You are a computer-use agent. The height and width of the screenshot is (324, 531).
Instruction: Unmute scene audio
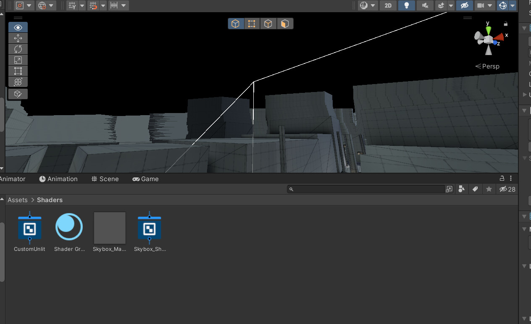(425, 5)
